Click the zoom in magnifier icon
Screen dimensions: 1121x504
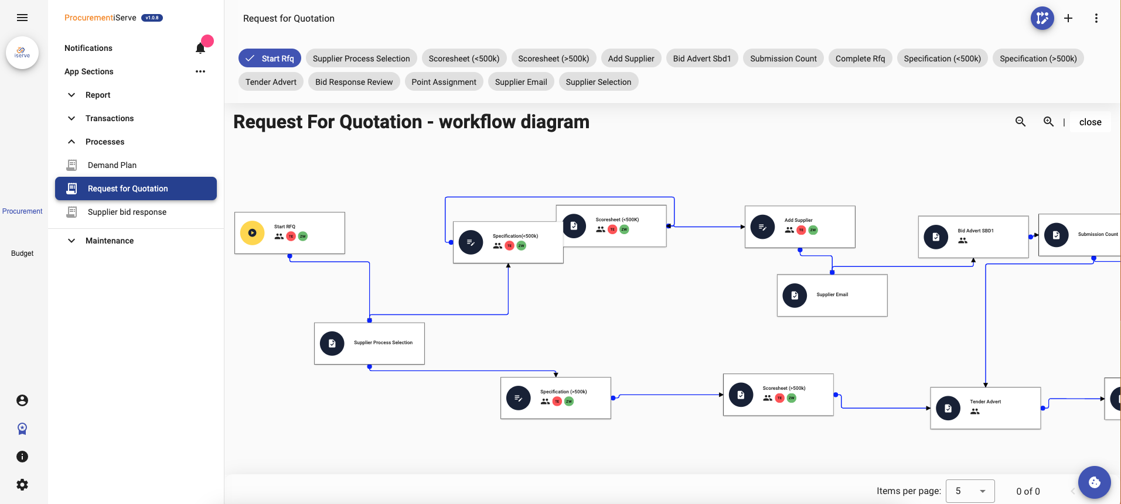point(1048,122)
